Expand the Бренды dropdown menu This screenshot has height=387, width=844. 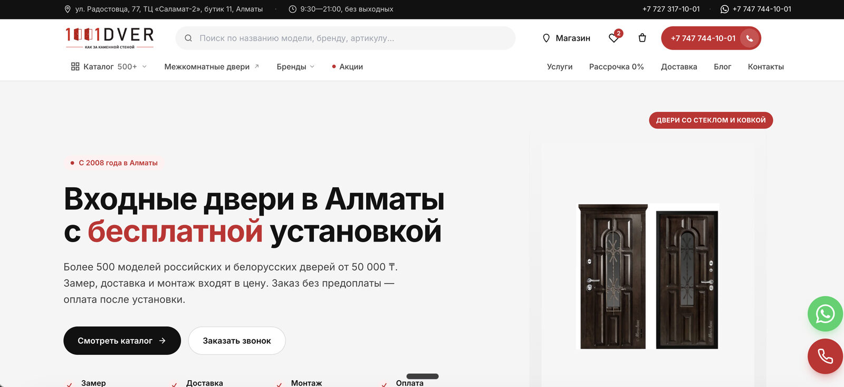pos(295,66)
